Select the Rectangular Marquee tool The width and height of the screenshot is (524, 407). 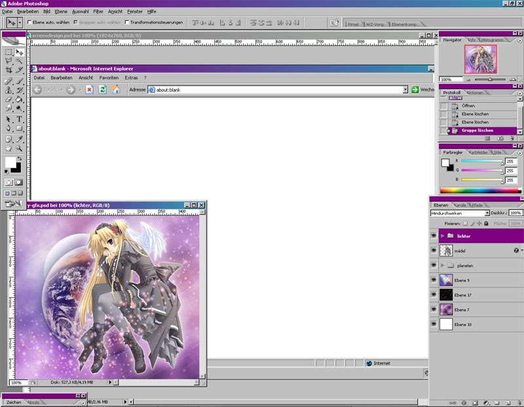click(9, 52)
